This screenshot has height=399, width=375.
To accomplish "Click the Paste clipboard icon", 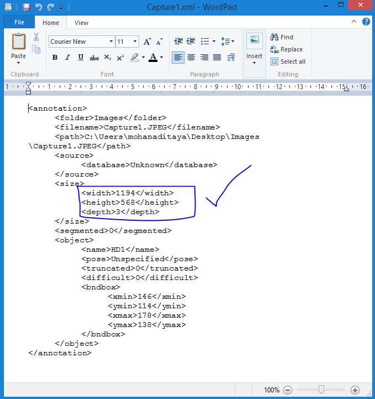I will (19, 41).
